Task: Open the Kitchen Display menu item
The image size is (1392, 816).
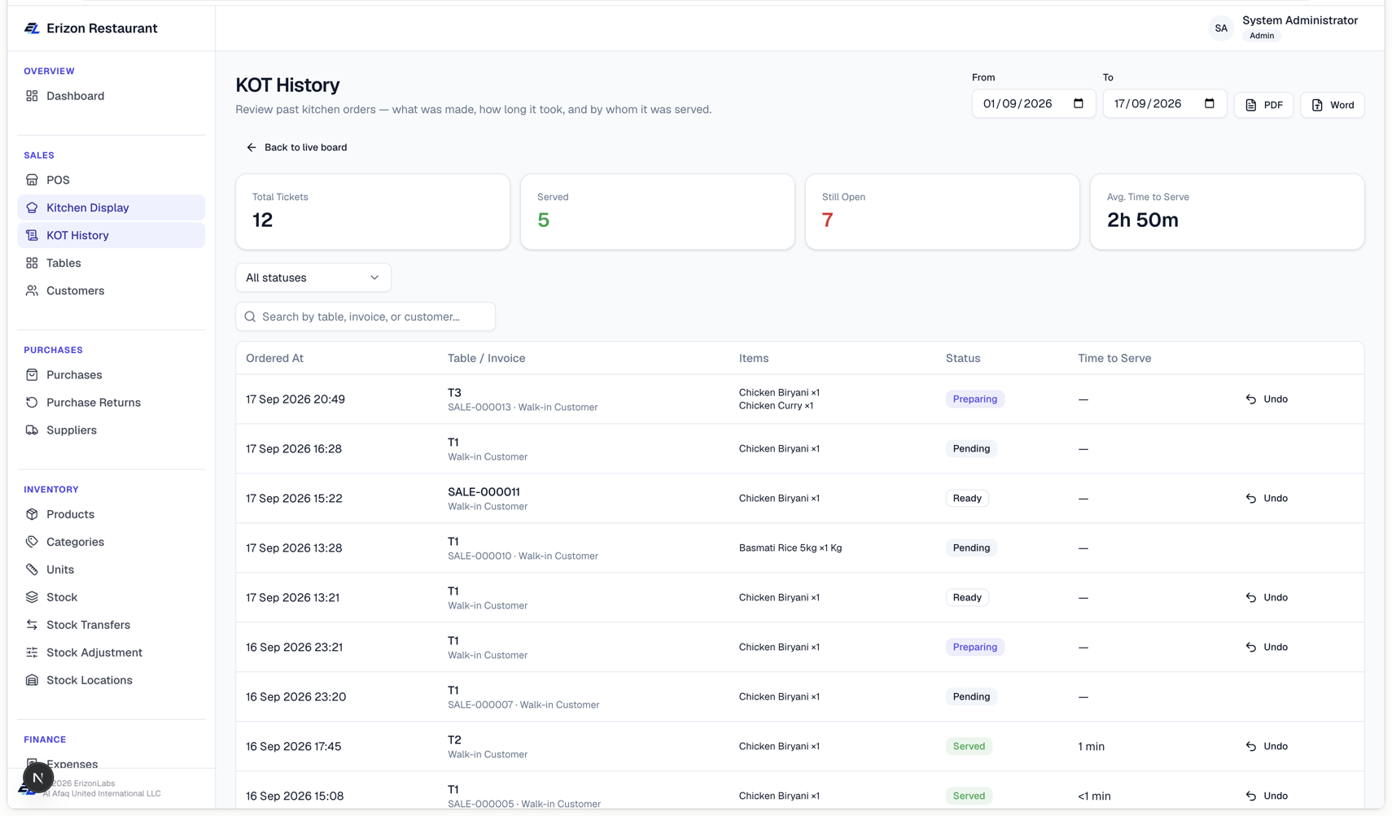Action: coord(111,207)
